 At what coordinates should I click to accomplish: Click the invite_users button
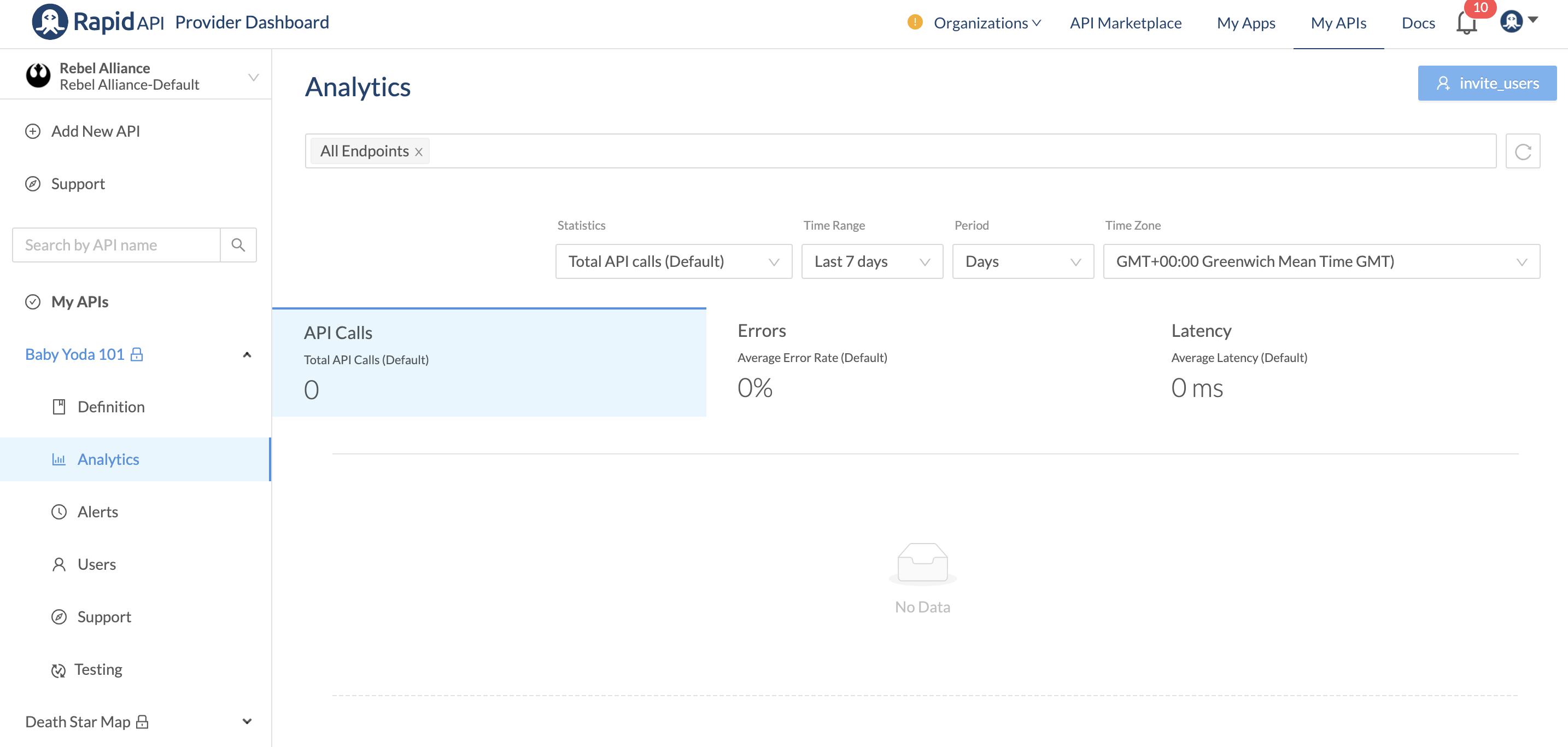click(1487, 84)
